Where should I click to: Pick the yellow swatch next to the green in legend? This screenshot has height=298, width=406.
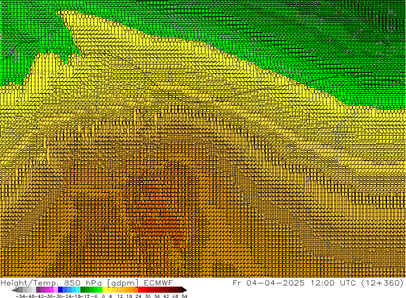[105, 290]
